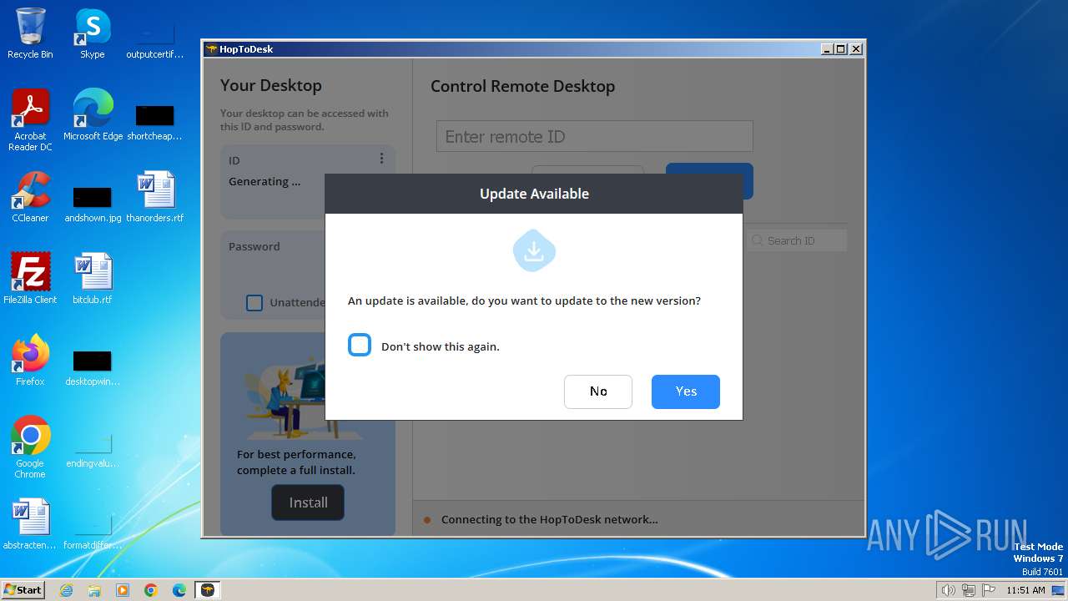This screenshot has width=1068, height=601.
Task: Click the 11:51 AM taskbar clock
Action: click(x=1025, y=590)
